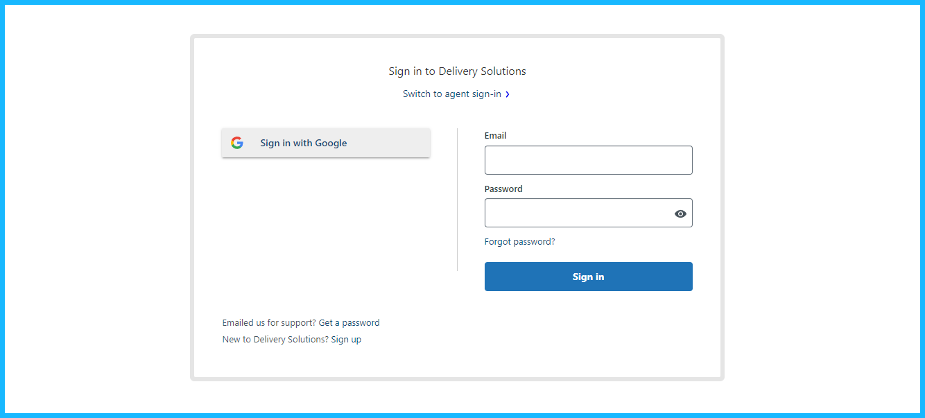Click the Sign in to Delivery Solutions heading
Screen dimensions: 925x418
point(458,71)
